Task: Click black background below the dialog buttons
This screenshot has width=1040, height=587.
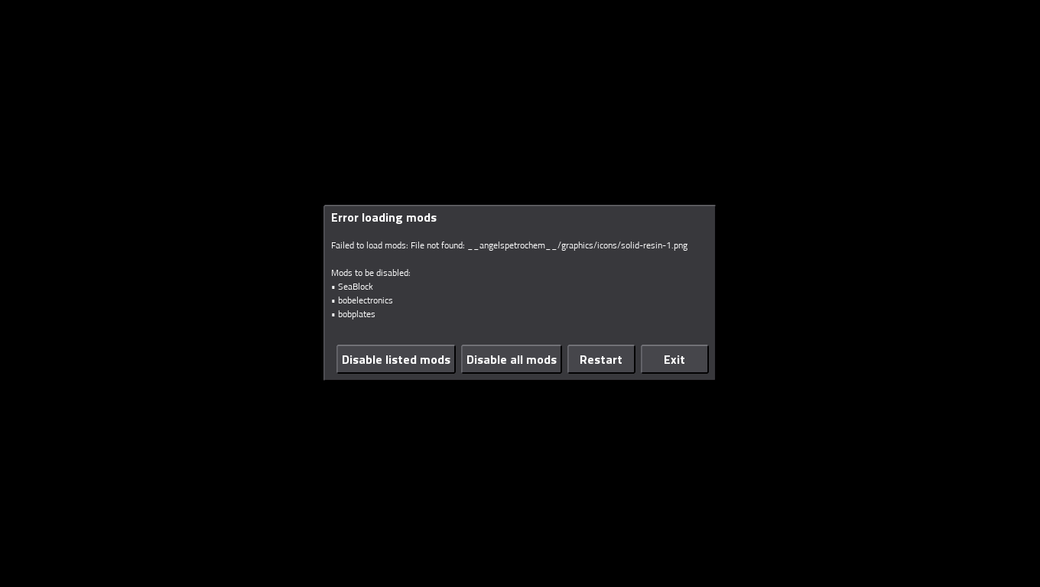Action: [520, 482]
